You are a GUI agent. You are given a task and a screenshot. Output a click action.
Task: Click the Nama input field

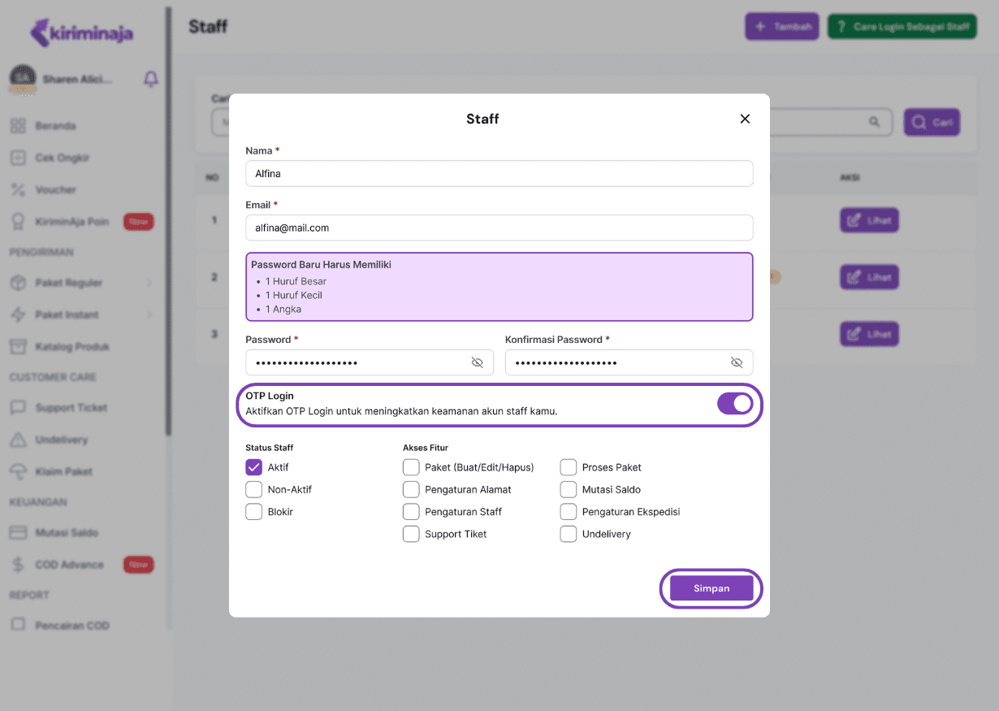point(499,173)
